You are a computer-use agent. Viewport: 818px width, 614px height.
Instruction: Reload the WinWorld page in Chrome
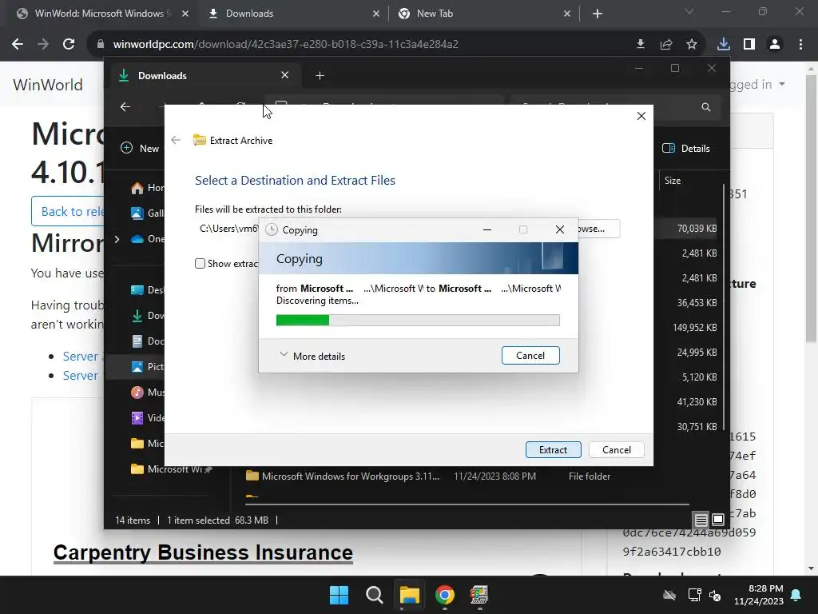[69, 45]
